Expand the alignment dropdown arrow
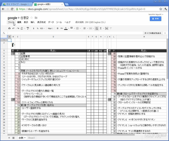The width and height of the screenshot is (169, 141). [87, 28]
